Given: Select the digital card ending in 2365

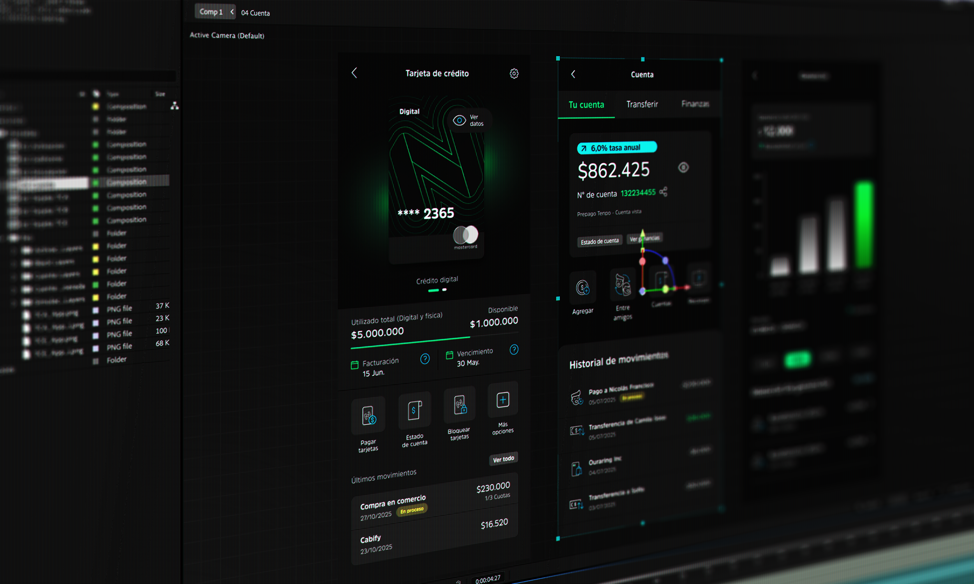Looking at the screenshot, I should tap(436, 179).
